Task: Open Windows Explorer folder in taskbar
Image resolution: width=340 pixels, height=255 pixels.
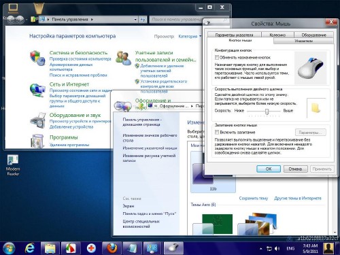Action: coord(50,248)
